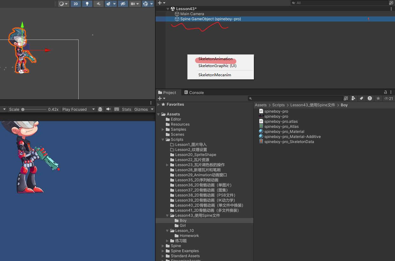Focus the Hierarchy search field
Image resolution: width=395 pixels, height=261 pixels.
click(x=340, y=3)
